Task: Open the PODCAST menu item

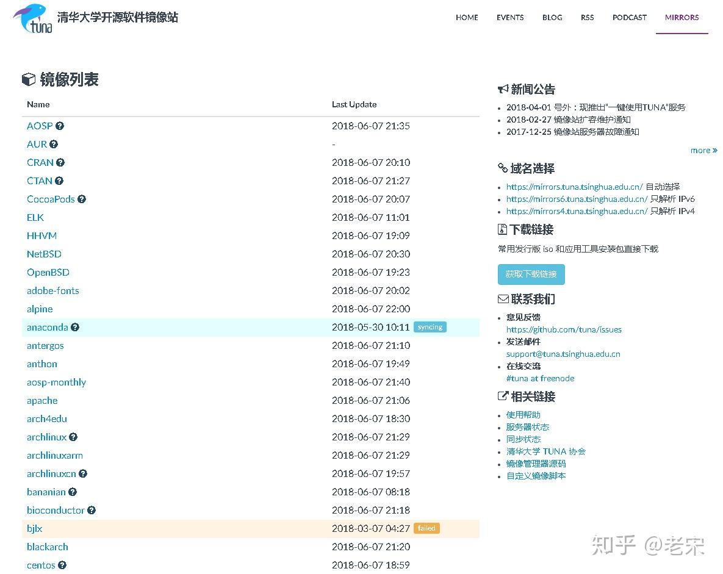Action: click(x=630, y=18)
